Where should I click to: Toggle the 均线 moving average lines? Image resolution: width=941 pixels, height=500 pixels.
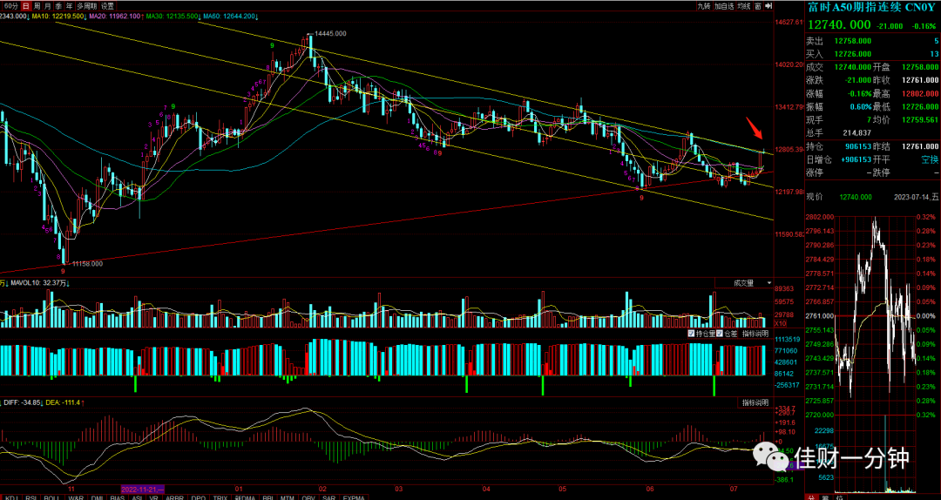pos(744,6)
